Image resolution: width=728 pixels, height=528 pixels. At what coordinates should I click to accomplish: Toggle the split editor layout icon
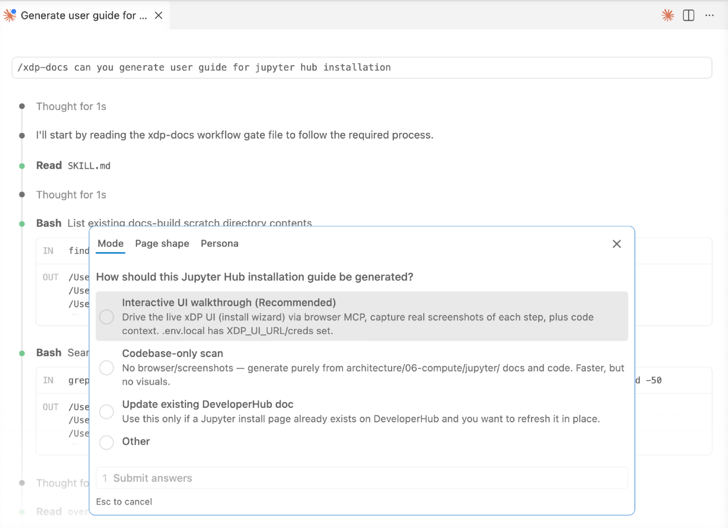coord(689,16)
